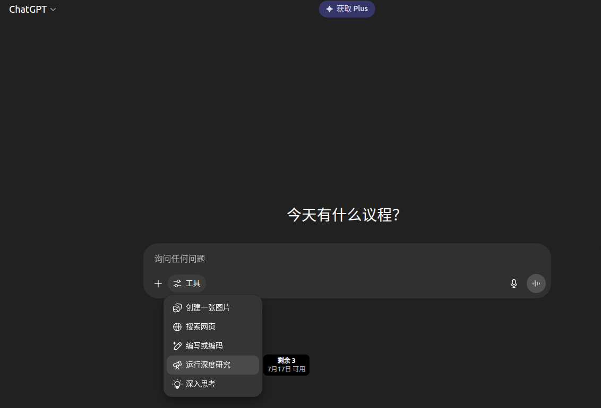Click the lightbulb icon beside 深入思考
This screenshot has width=601, height=408.
pos(177,384)
